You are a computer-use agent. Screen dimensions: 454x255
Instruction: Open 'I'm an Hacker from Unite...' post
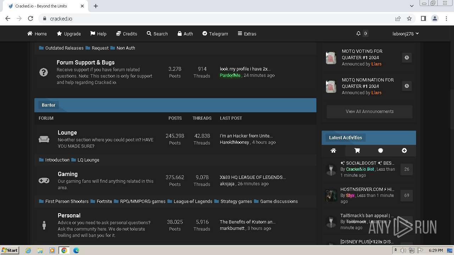tap(246, 136)
